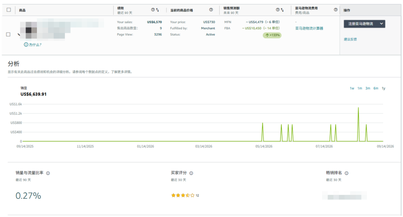Image resolution: width=403 pixels, height=217 pixels.
Task: Click the +133% growth badge
Action: tap(272, 35)
